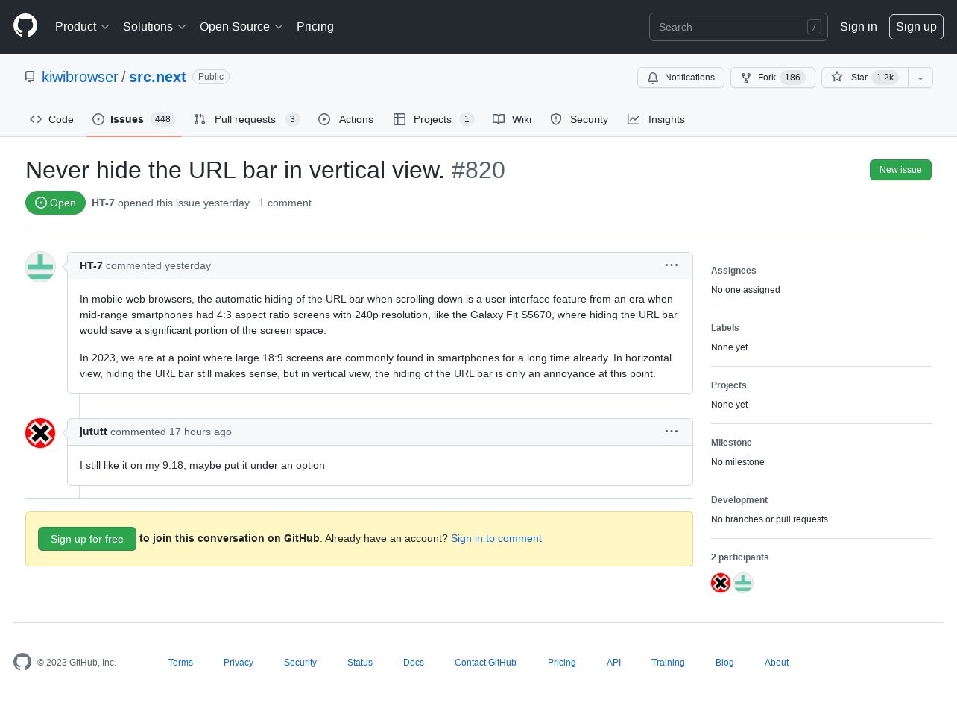View the Security tab
Image resolution: width=957 pixels, height=708 pixels.
click(579, 119)
